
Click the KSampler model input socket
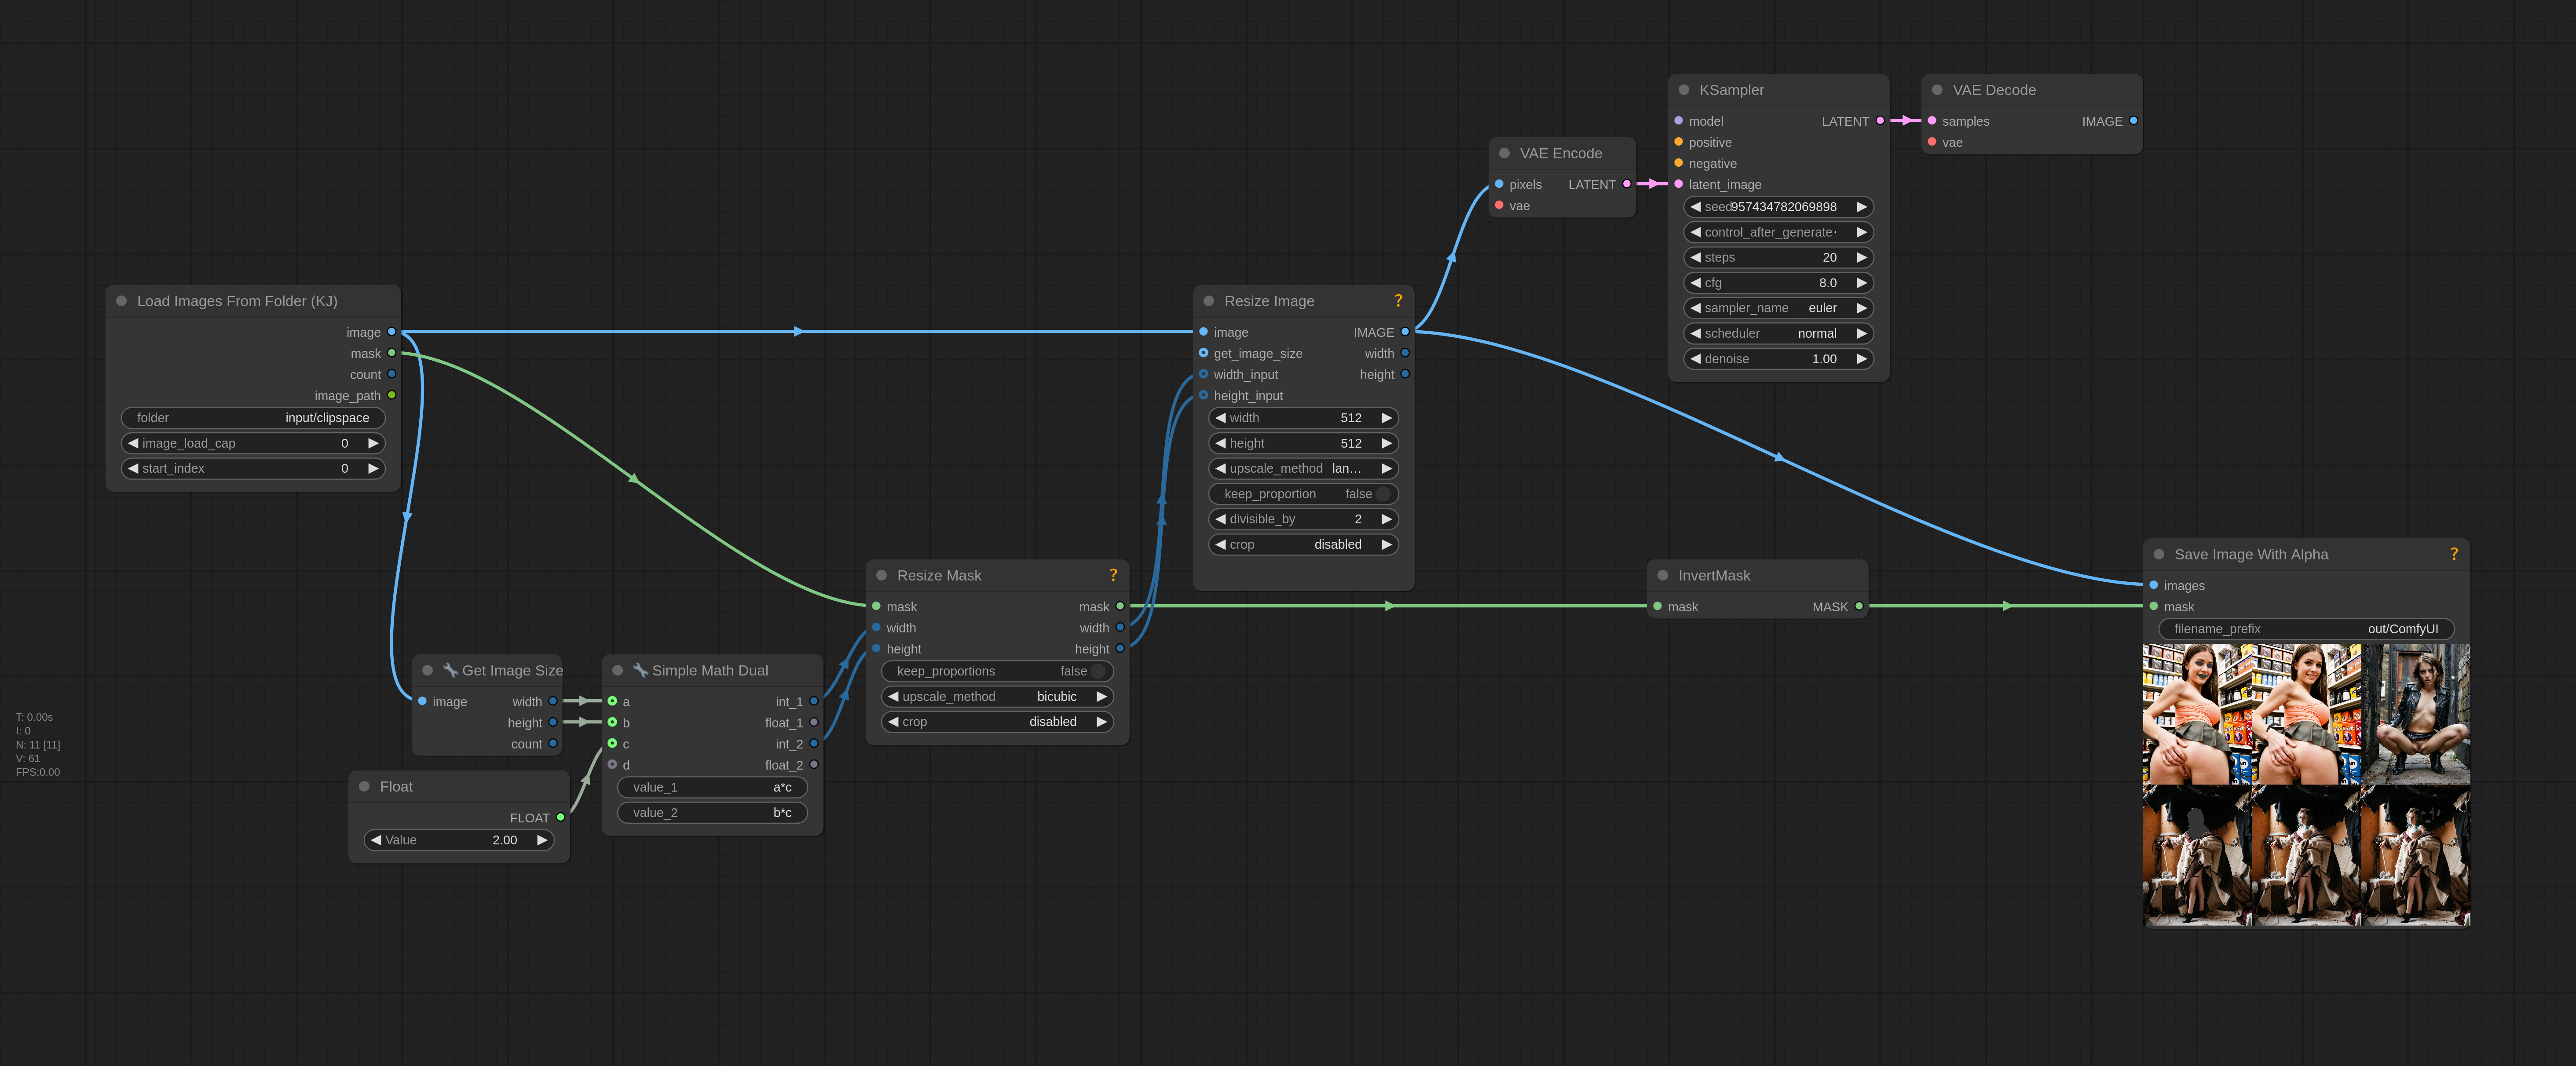(1678, 121)
